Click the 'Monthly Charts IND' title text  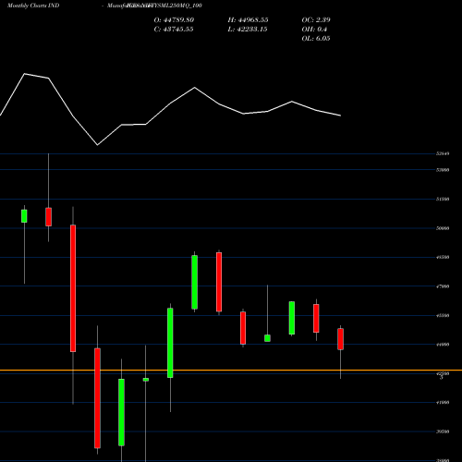(33, 6)
